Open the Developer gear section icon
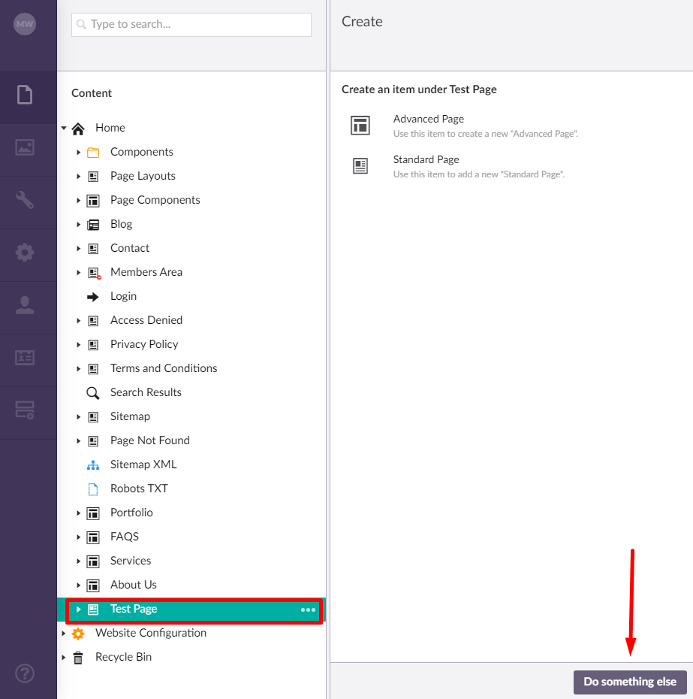693x699 pixels. coord(25,253)
